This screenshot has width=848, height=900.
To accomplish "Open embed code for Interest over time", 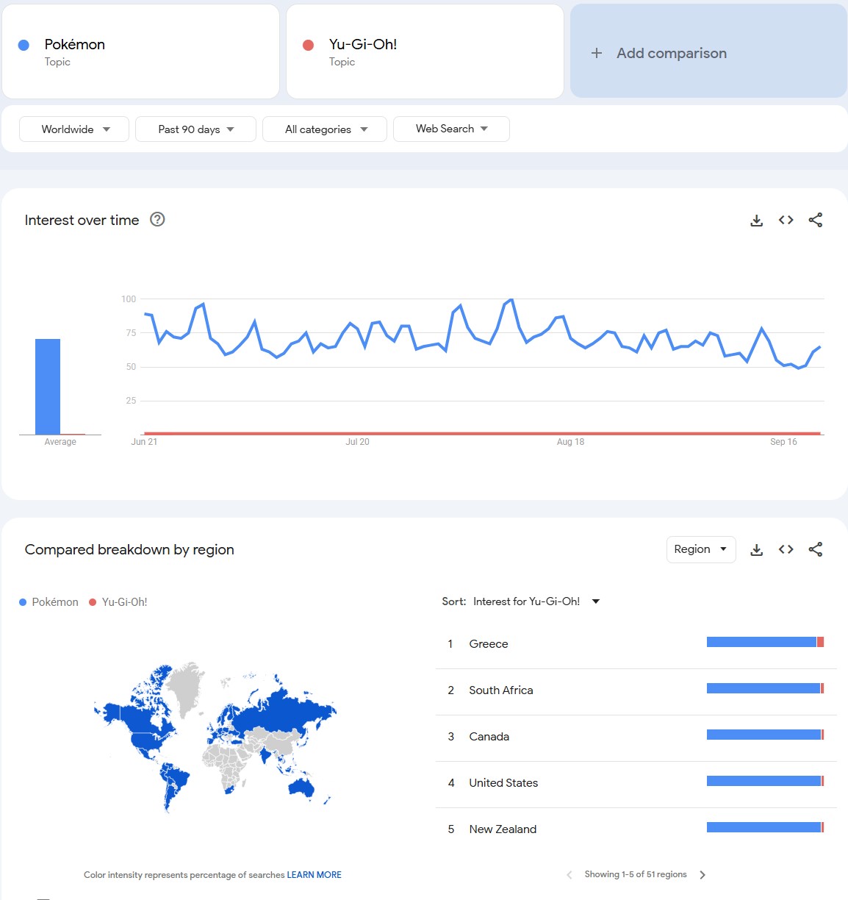I will click(786, 220).
